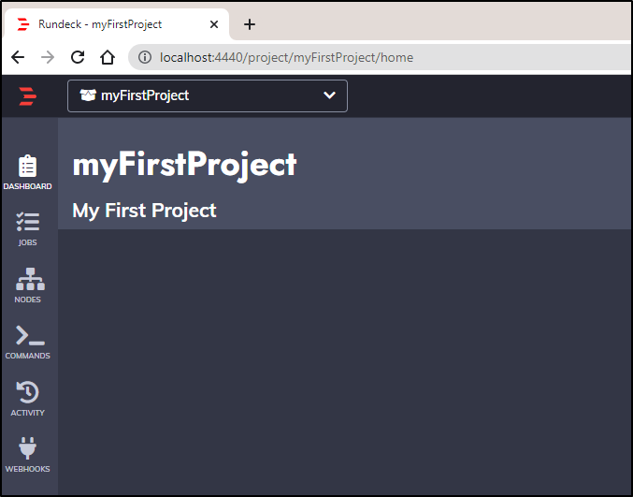Click the localhost:4440 address bar

tap(380, 57)
